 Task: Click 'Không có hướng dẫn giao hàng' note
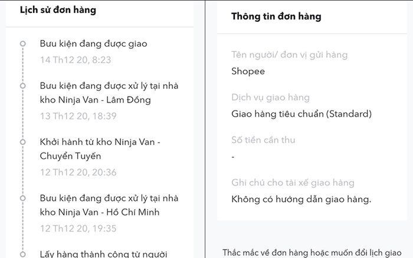click(301, 199)
